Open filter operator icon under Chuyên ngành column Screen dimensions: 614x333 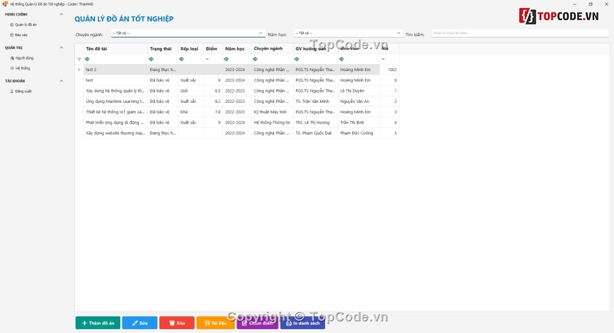(255, 59)
